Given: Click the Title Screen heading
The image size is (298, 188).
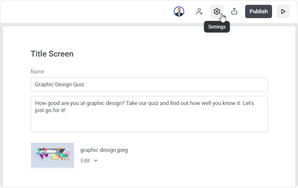Looking at the screenshot, I should (x=52, y=54).
